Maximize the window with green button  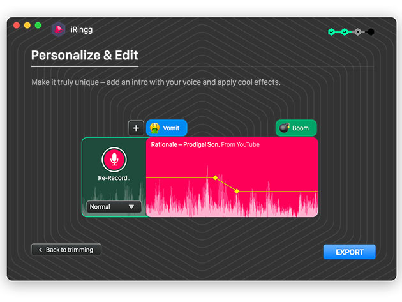(x=38, y=25)
